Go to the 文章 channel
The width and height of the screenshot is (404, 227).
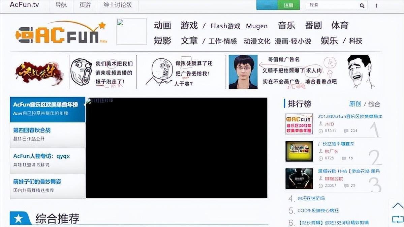pyautogui.click(x=189, y=40)
